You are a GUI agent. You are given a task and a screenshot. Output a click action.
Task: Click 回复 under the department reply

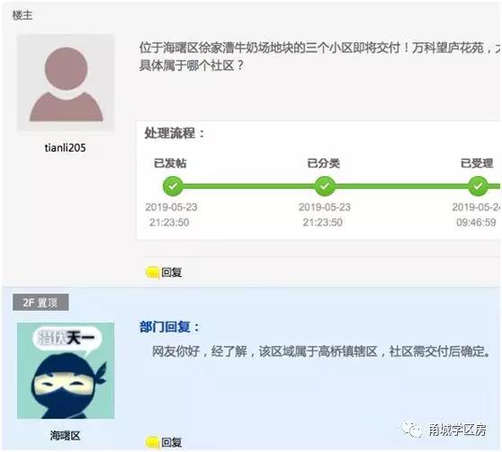click(x=172, y=442)
